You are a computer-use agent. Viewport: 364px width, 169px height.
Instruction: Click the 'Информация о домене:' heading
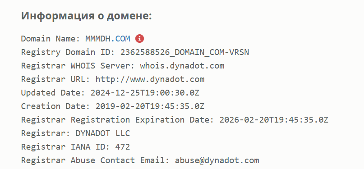click(86, 16)
